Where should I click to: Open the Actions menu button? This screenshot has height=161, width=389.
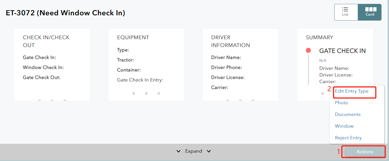click(x=365, y=152)
